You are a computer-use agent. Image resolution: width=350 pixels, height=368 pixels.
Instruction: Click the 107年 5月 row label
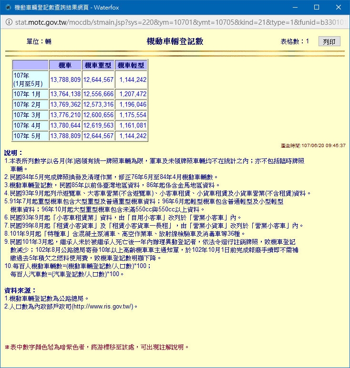coord(31,136)
